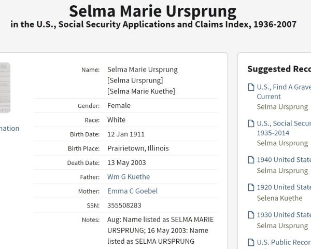
Task: Click document icon beside Find A Grave record
Action: [251, 87]
